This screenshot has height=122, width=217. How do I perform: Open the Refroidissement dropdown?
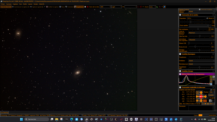(x=201, y=64)
